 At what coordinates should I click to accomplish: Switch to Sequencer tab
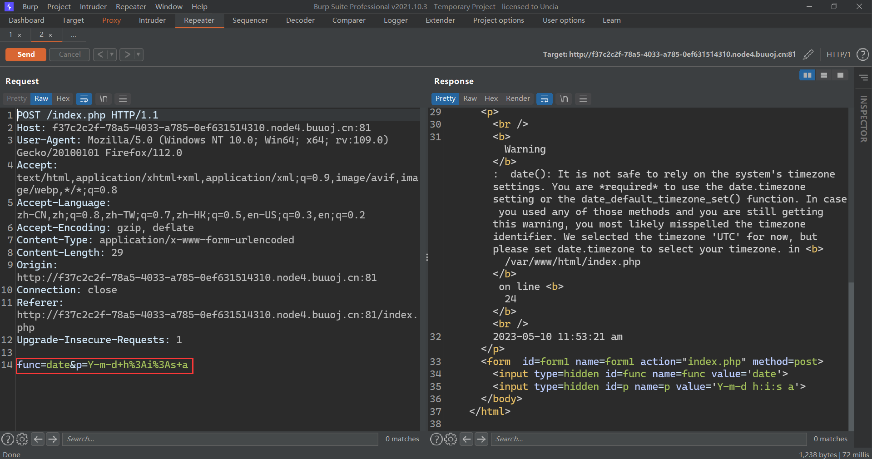point(250,20)
